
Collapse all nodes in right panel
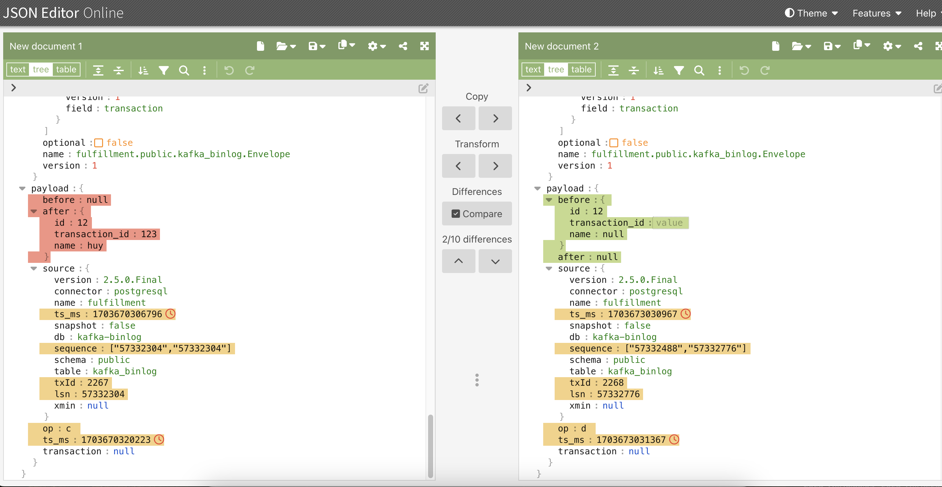[634, 70]
